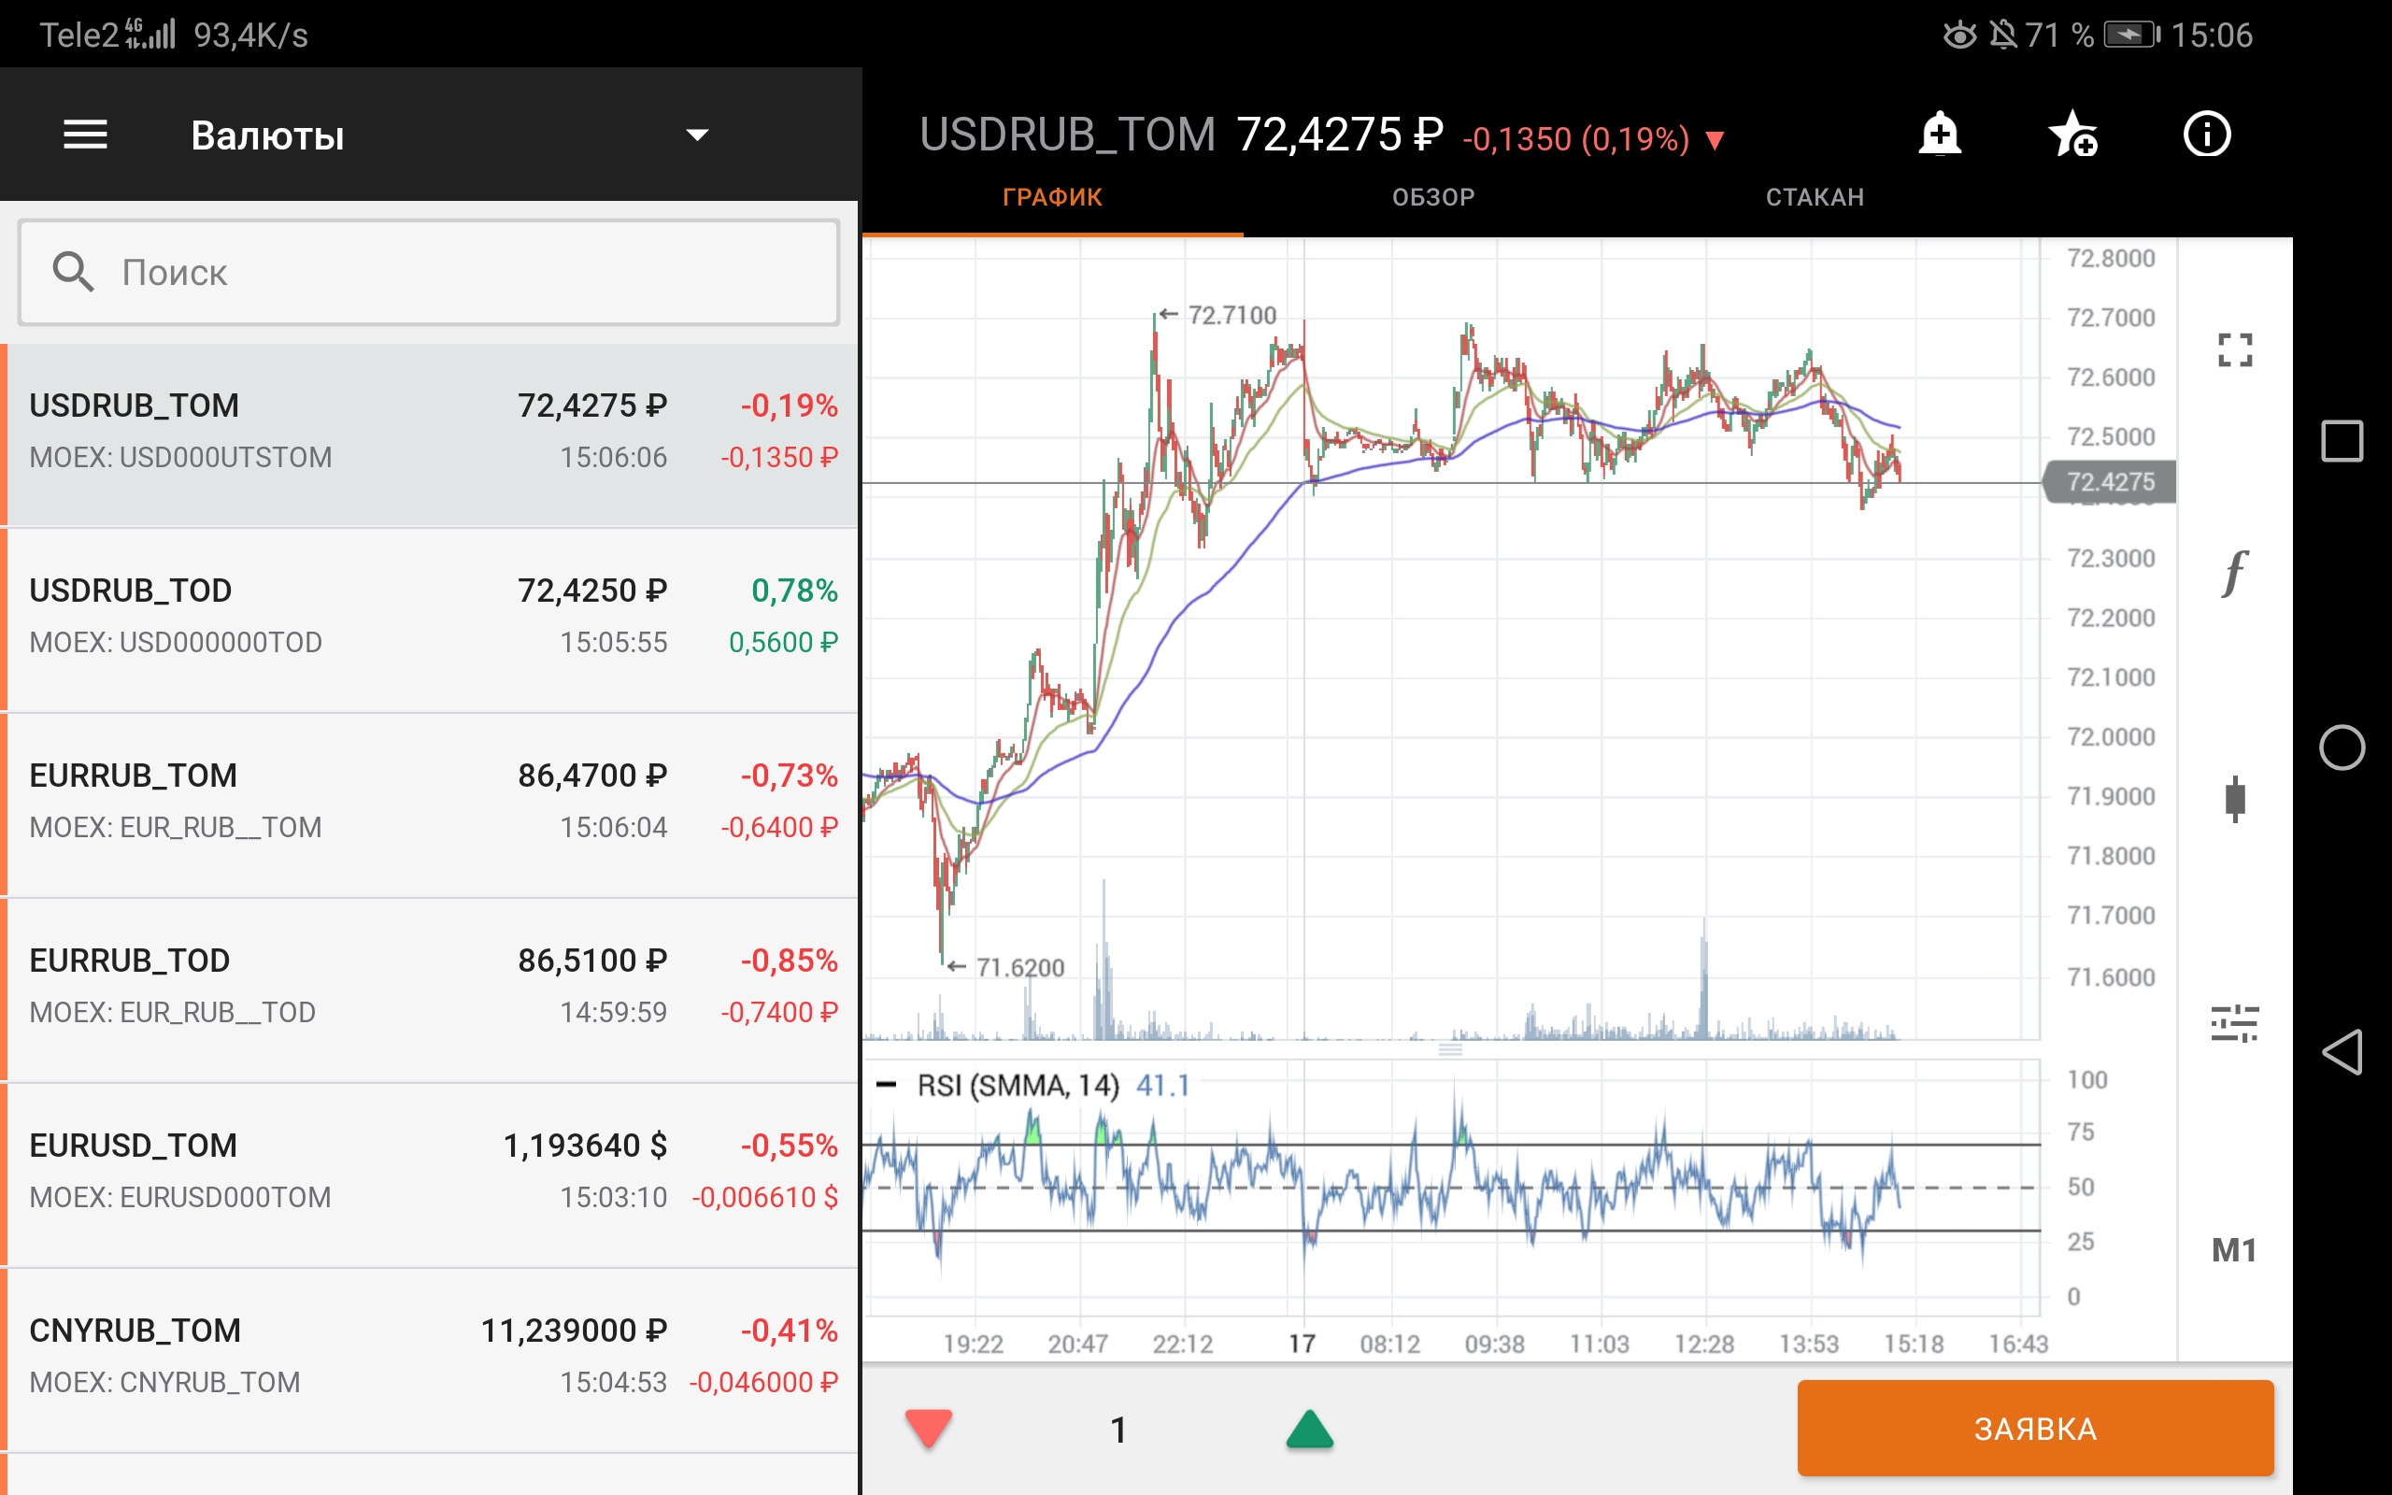This screenshot has width=2392, height=1495.
Task: Switch to the ОБЗОР tab
Action: [x=1433, y=197]
